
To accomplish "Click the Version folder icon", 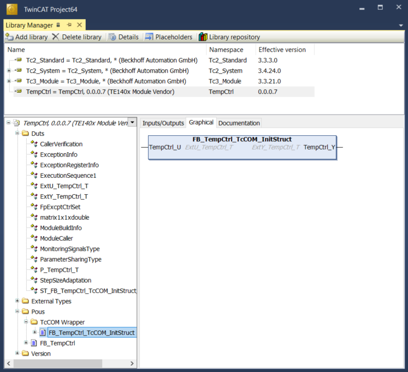I will [x=26, y=353].
